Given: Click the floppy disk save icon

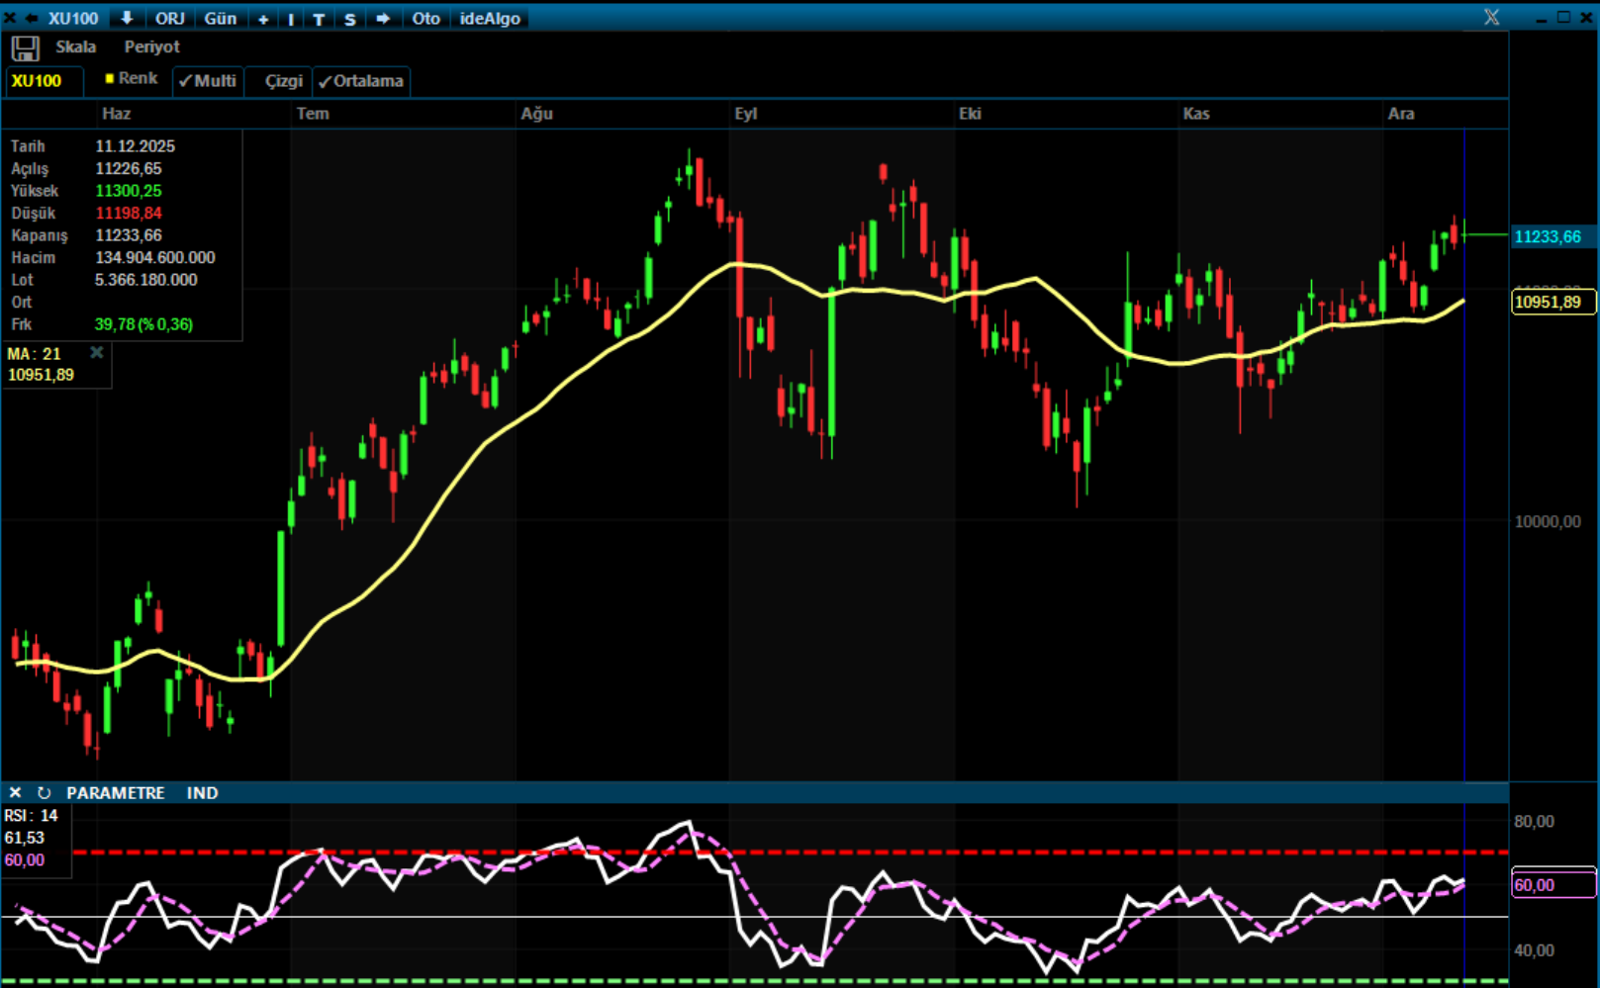Looking at the screenshot, I should [25, 47].
